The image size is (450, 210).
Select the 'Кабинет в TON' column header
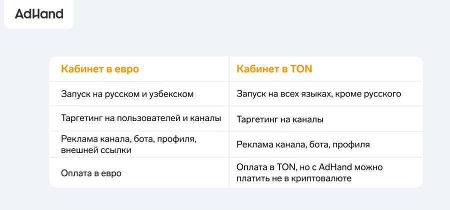point(274,69)
